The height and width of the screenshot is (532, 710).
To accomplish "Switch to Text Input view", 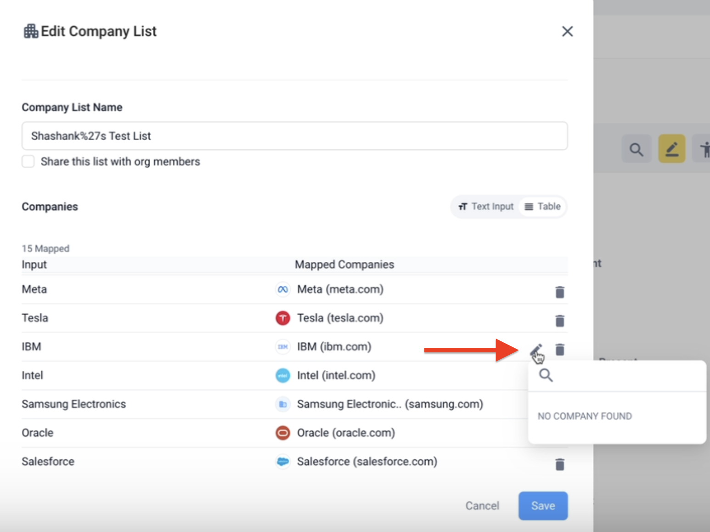I will [486, 207].
